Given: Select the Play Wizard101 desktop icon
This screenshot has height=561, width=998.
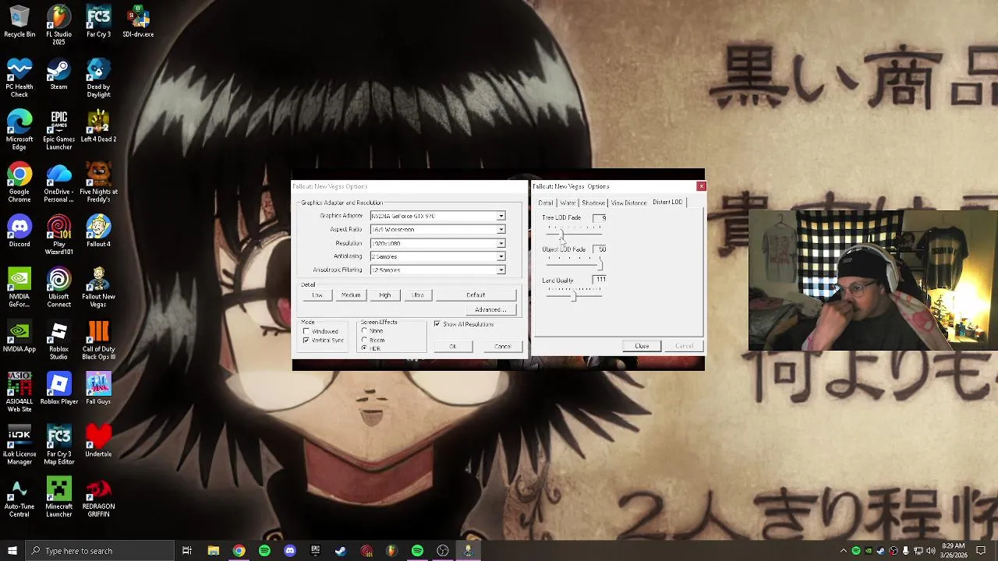Looking at the screenshot, I should (58, 235).
